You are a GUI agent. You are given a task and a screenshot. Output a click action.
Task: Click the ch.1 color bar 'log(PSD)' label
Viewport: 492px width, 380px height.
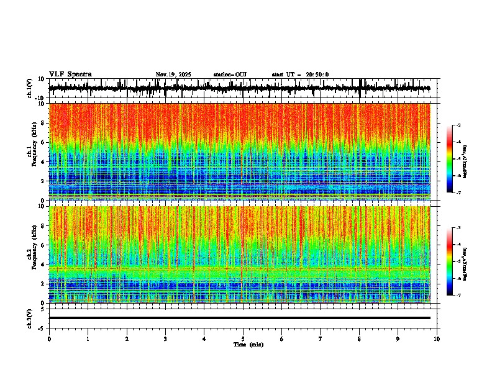pos(465,162)
